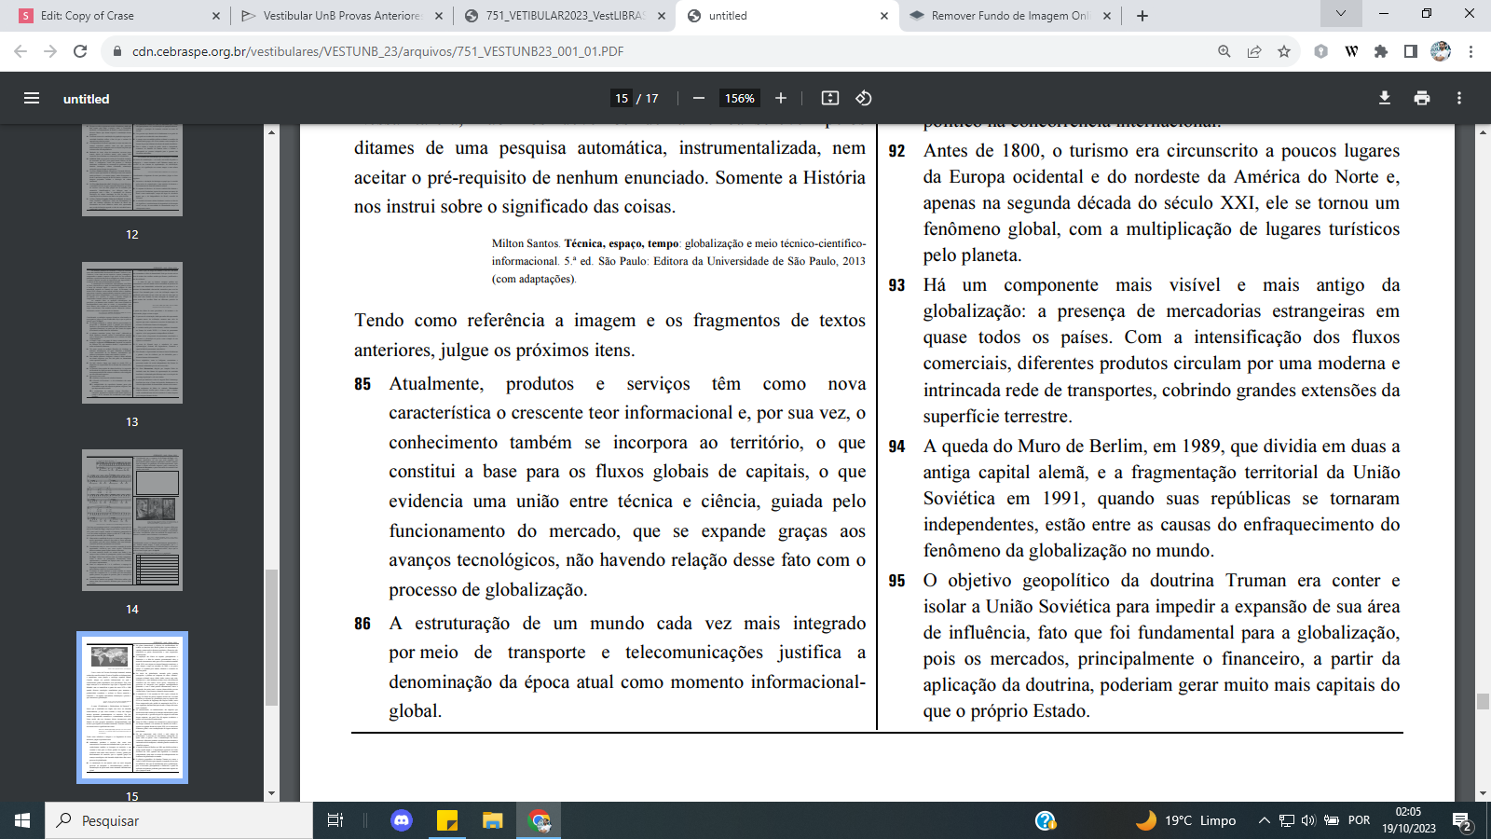
Task: Switch to Vestibular UnB Provas Anteriores tab
Action: [341, 16]
